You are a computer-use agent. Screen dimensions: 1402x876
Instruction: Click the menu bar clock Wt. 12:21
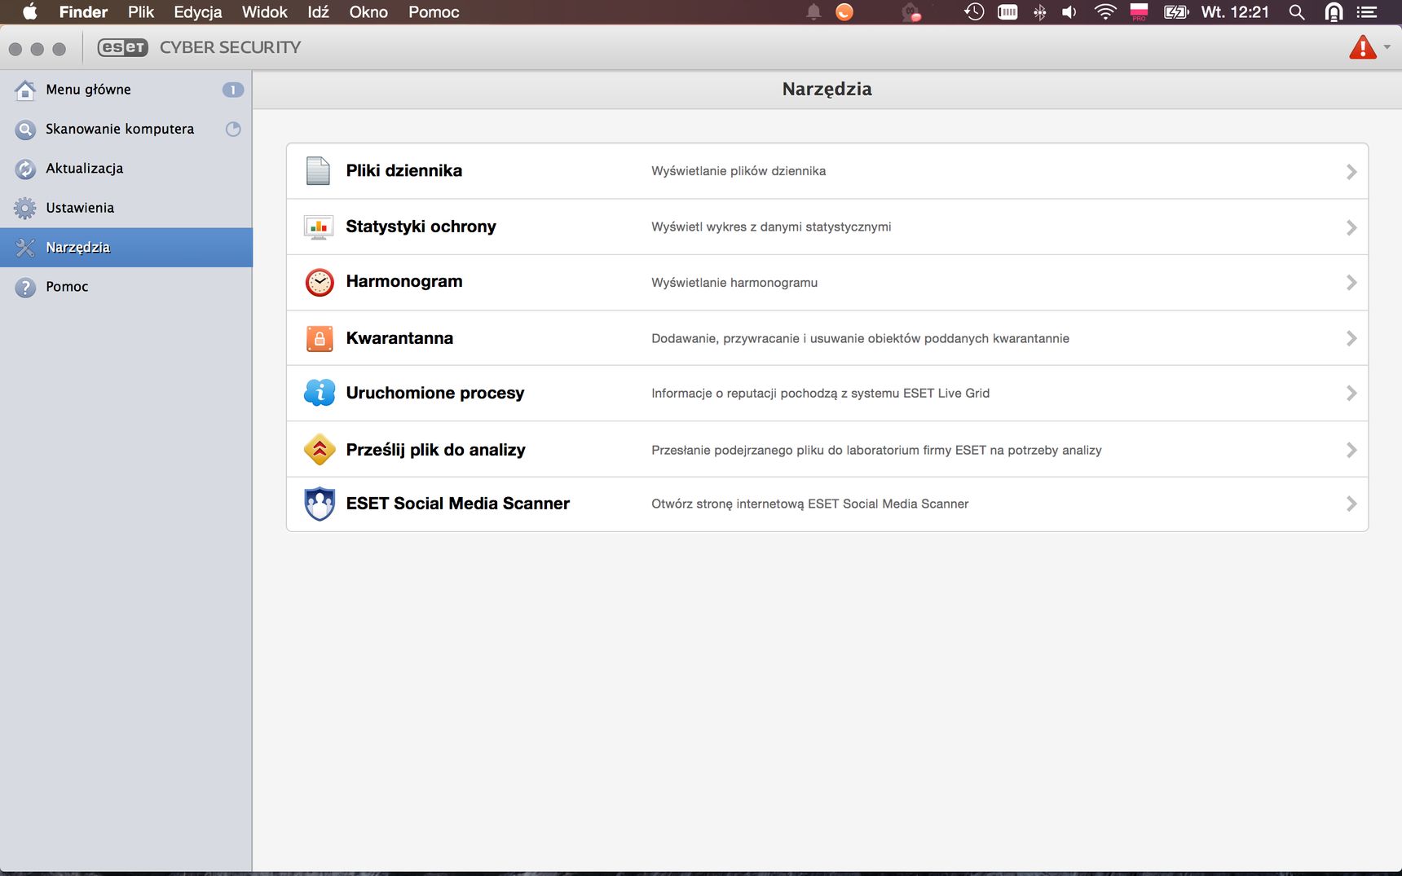(1235, 11)
